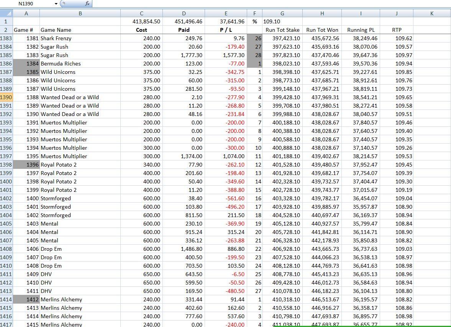
Task: Select column K header
Action: coord(432,13)
